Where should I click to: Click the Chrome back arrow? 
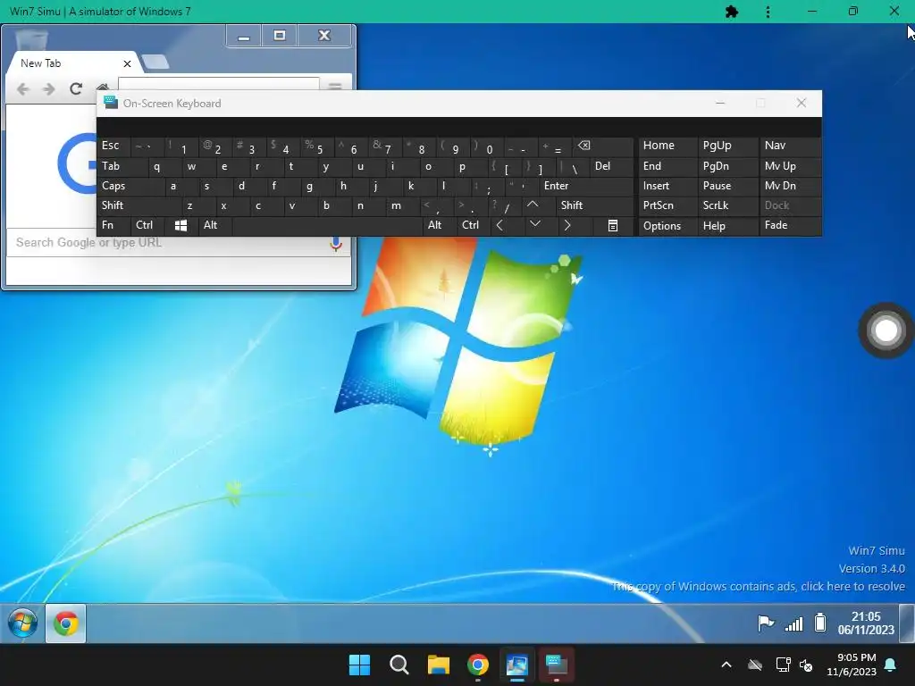[22, 88]
